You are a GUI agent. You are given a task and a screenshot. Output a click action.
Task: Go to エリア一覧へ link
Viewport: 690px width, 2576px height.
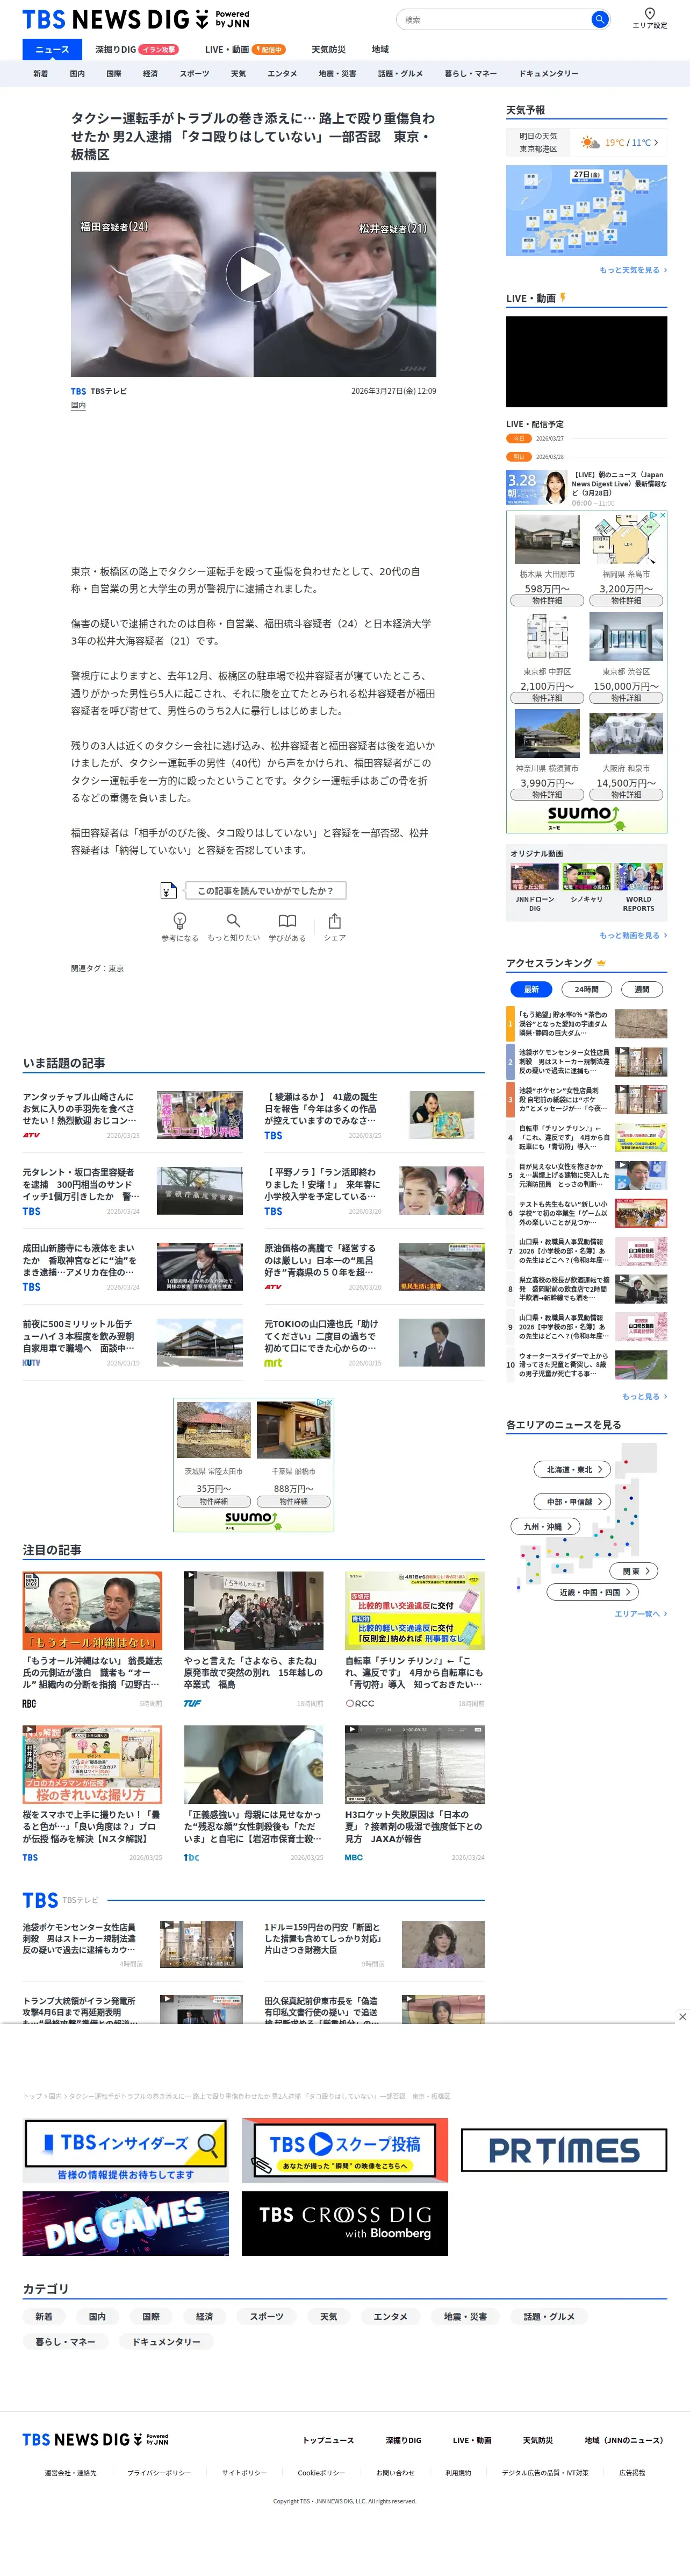[x=640, y=1614]
